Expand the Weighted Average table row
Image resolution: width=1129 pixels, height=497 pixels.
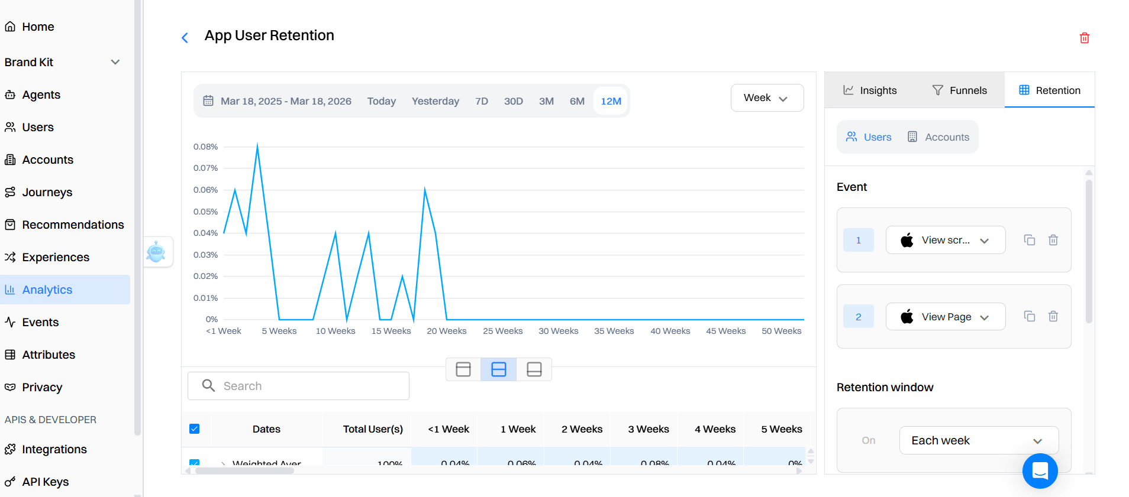click(223, 463)
